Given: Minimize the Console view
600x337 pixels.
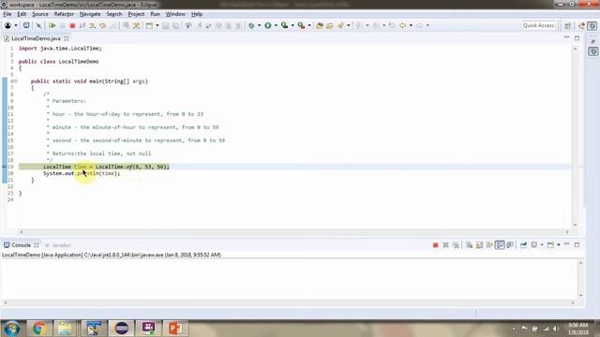Looking at the screenshot, I should [x=566, y=244].
